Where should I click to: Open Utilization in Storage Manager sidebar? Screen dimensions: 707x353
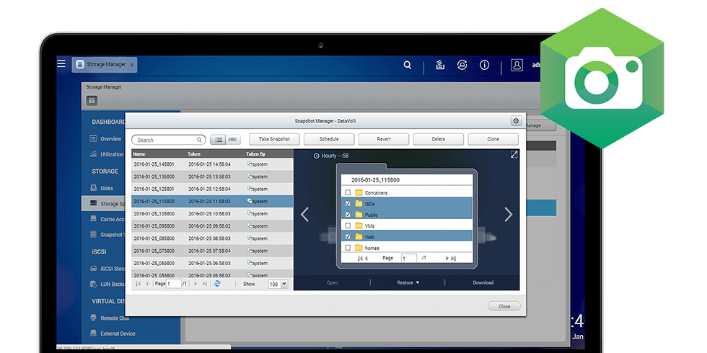[x=107, y=154]
